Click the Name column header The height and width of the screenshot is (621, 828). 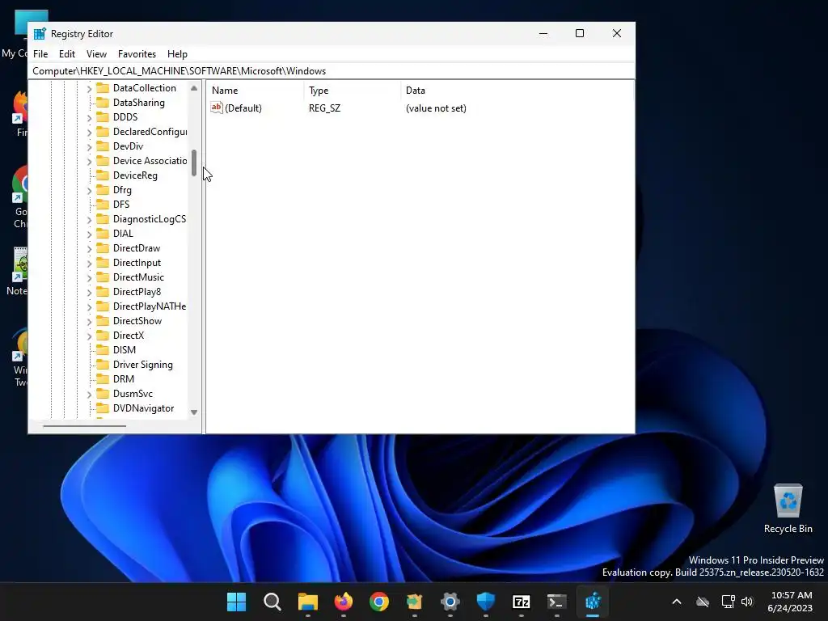coord(256,91)
